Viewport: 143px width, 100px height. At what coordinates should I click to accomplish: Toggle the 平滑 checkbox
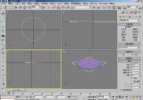132,78
